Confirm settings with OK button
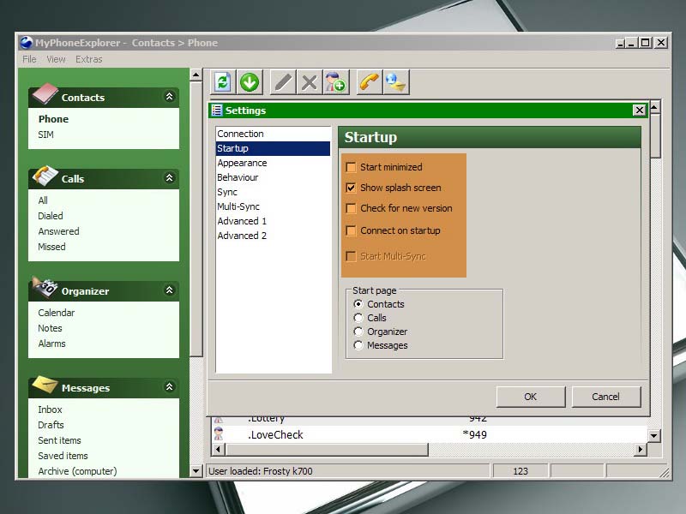The width and height of the screenshot is (686, 514). [x=531, y=397]
